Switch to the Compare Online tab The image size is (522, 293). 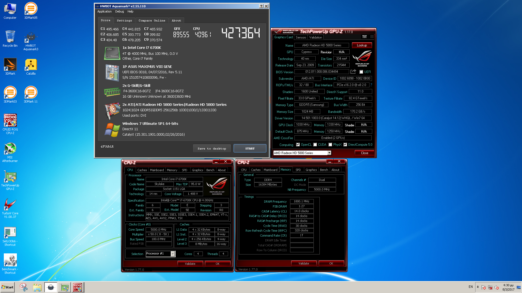coord(152,20)
